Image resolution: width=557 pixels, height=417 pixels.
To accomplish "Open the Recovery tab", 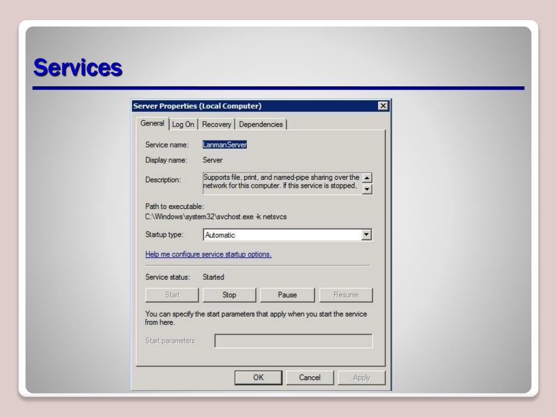I will [216, 124].
